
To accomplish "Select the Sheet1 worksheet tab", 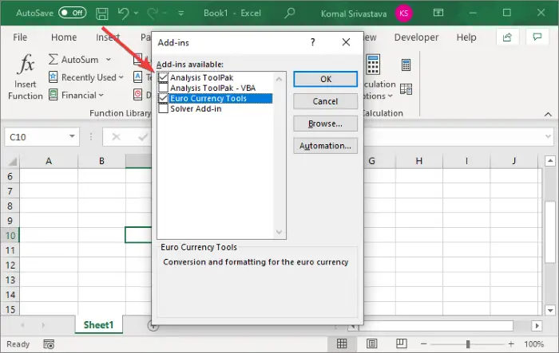I will [x=98, y=325].
